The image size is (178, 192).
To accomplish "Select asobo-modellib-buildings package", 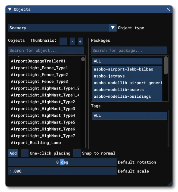I will coord(127,97).
